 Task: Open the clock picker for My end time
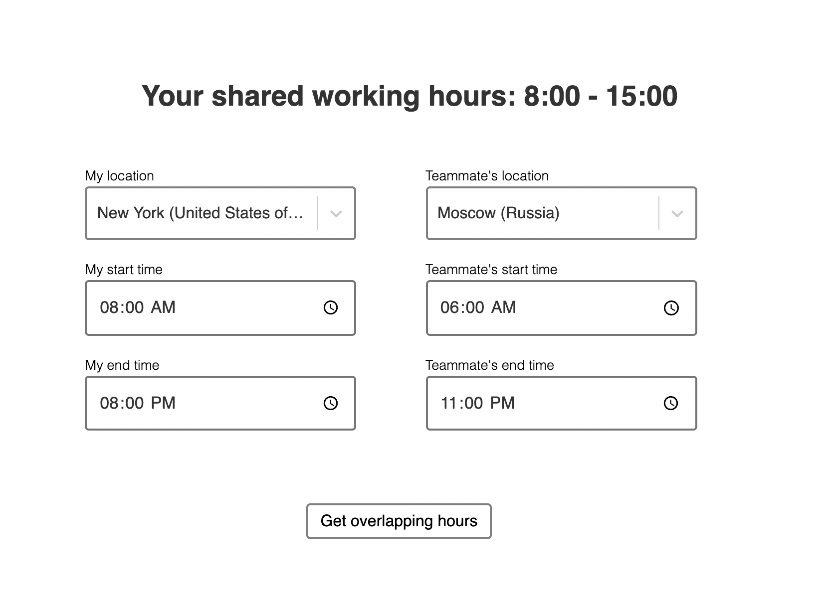tap(330, 403)
